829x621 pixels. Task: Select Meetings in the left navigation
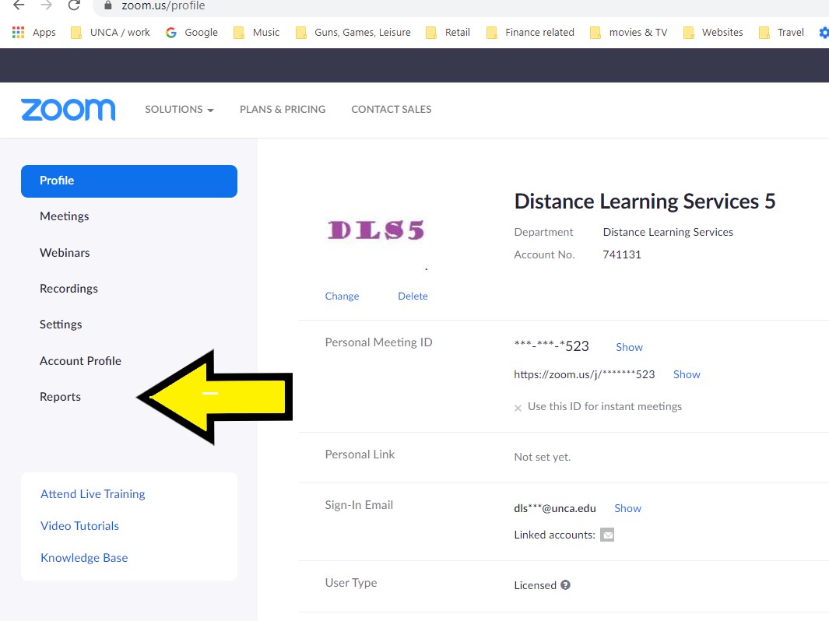(65, 216)
